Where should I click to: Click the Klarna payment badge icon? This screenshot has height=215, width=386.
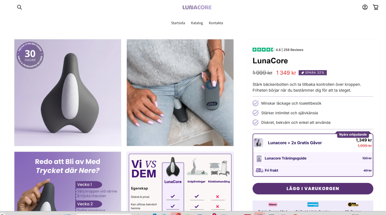click(x=273, y=204)
